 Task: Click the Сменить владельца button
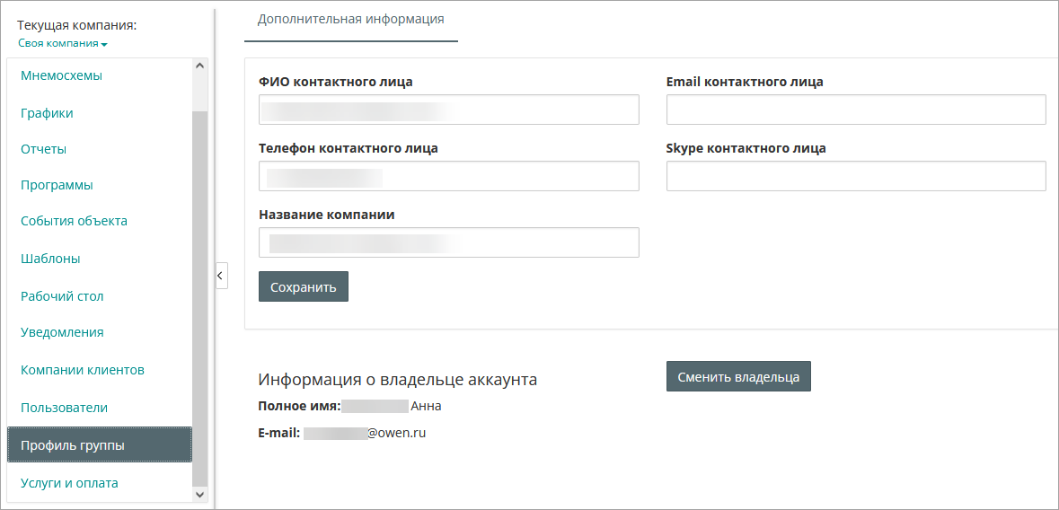(x=738, y=377)
